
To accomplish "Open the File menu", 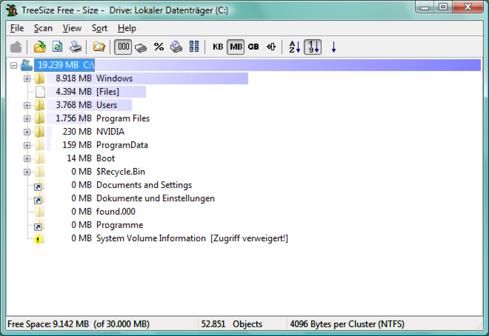I will pyautogui.click(x=17, y=28).
